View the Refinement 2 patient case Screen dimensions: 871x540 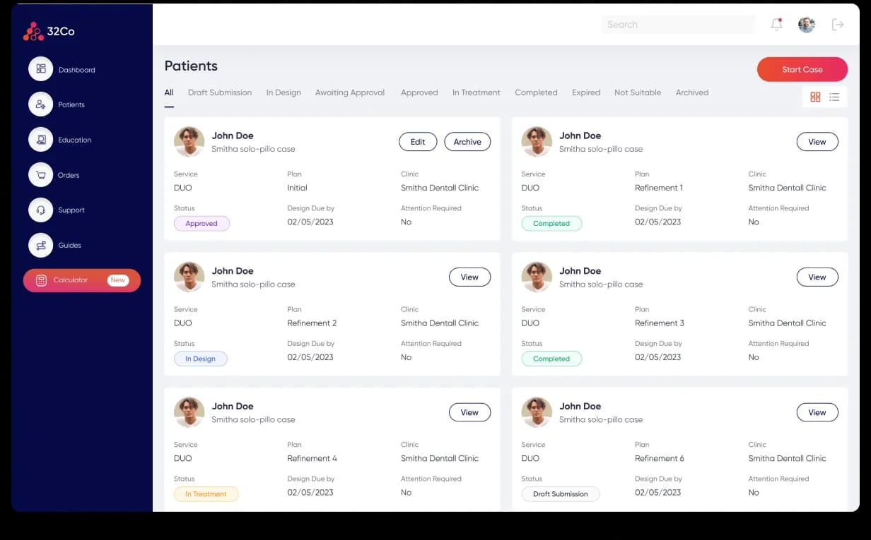(x=469, y=277)
